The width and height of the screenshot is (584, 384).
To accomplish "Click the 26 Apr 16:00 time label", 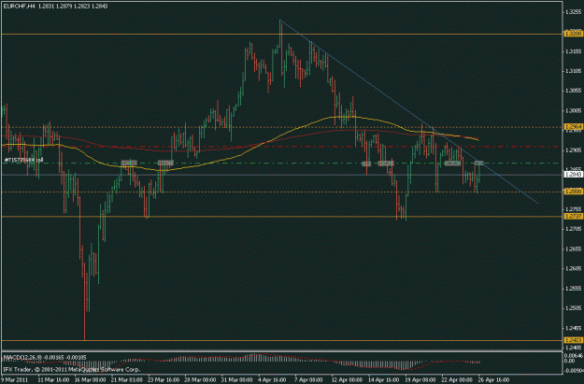I will pyautogui.click(x=494, y=380).
